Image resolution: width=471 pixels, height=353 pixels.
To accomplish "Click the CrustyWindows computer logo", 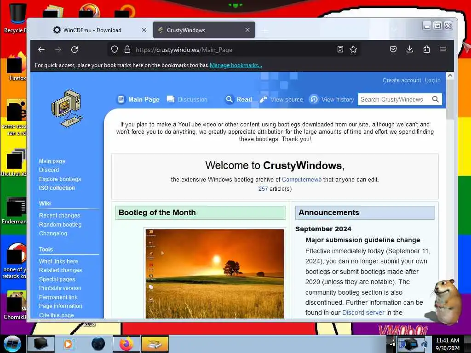I will [x=67, y=108].
